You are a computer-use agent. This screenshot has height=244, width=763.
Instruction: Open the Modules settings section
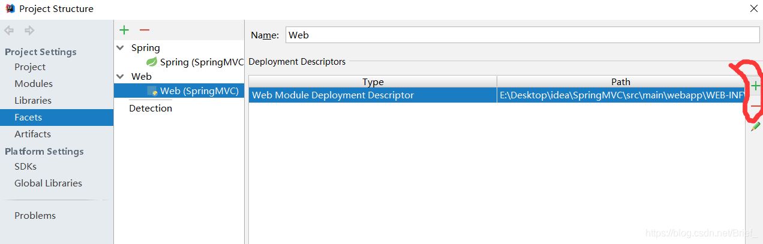34,84
